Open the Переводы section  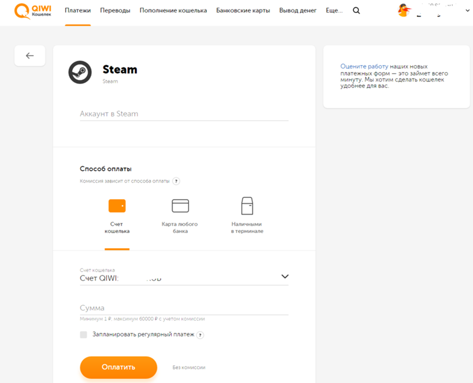coord(115,11)
